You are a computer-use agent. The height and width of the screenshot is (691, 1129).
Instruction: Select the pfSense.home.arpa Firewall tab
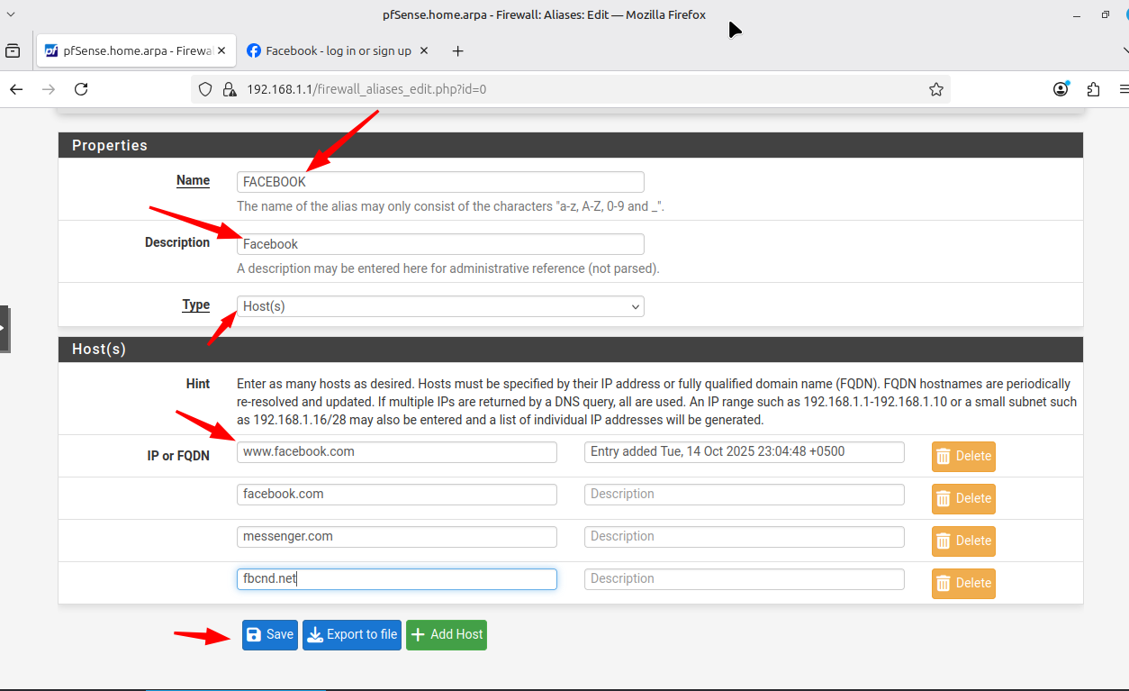pyautogui.click(x=126, y=51)
